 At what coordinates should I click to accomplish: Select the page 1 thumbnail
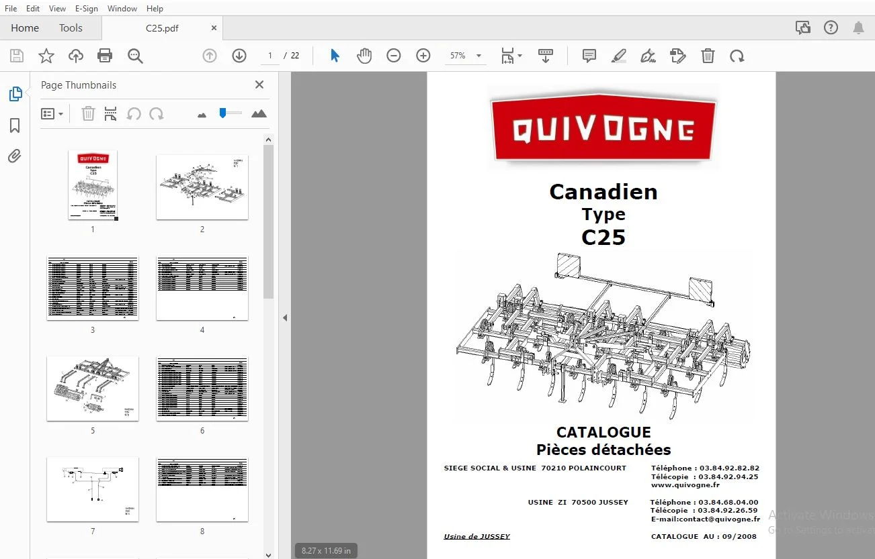tap(93, 185)
